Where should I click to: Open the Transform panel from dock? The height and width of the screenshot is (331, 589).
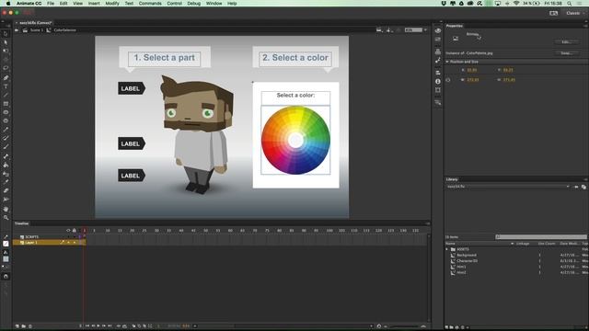438,90
